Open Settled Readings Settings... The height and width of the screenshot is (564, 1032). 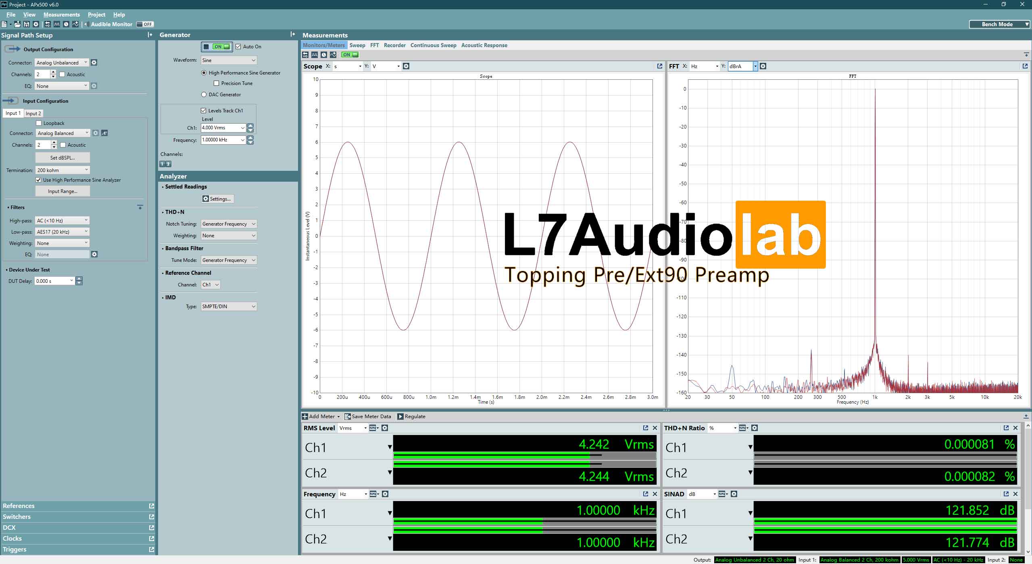tap(217, 199)
